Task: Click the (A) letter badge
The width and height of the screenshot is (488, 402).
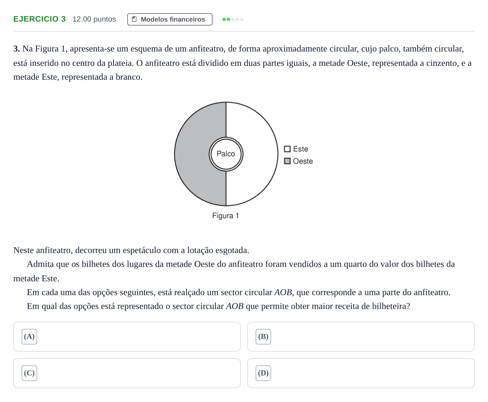Action: [29, 336]
